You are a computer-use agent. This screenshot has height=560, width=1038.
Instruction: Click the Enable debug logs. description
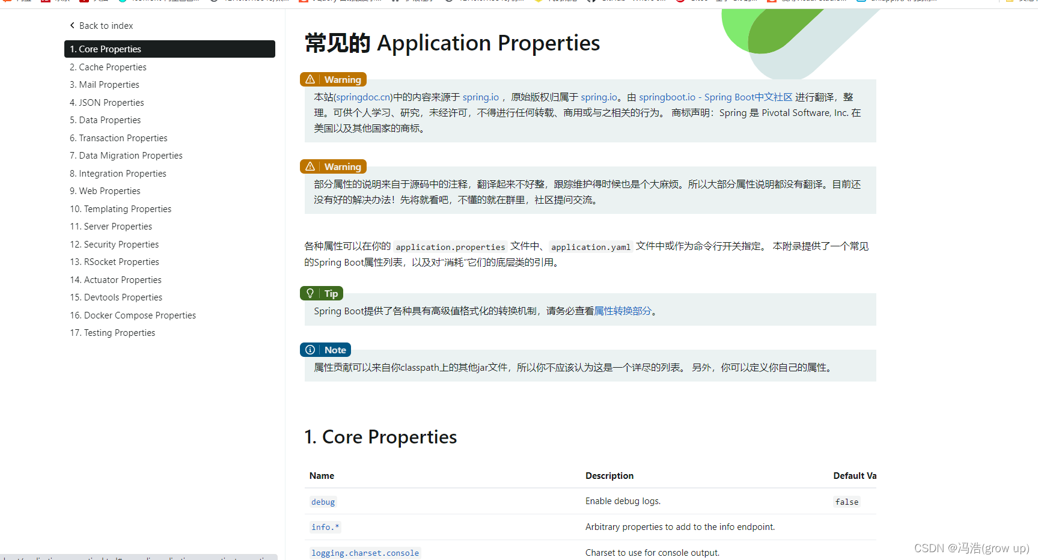click(623, 501)
